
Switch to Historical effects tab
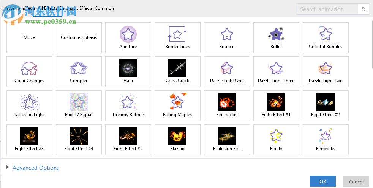[19, 8]
